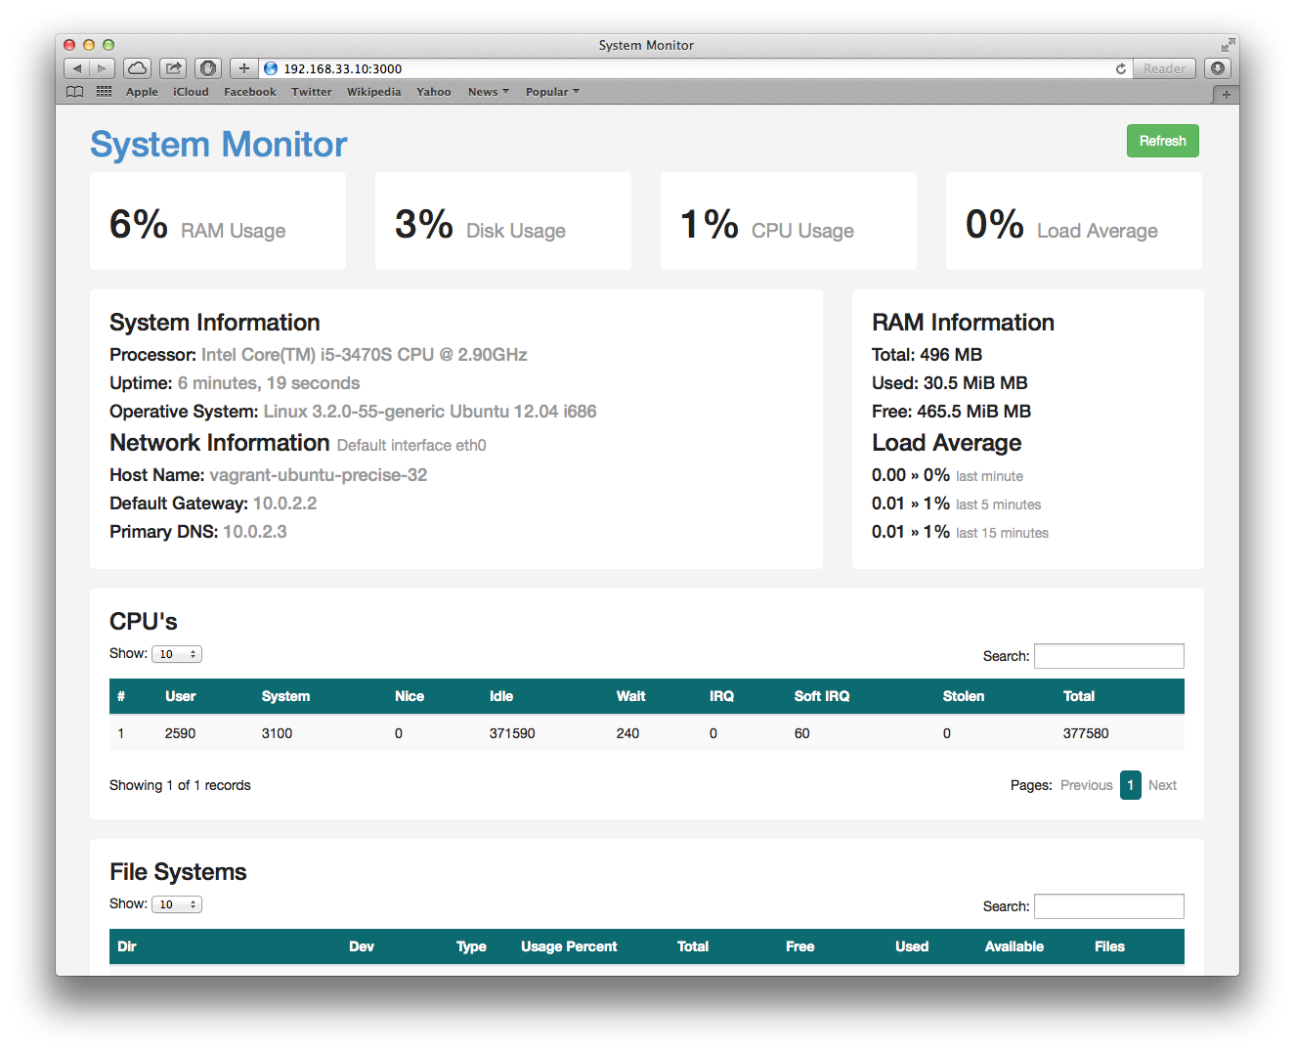Sort File Systems by Available column
Viewport: 1295px width, 1053px height.
[x=1014, y=946]
